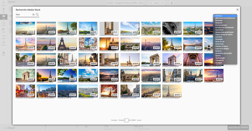Choose Culture et religion category option

pos(222,49)
